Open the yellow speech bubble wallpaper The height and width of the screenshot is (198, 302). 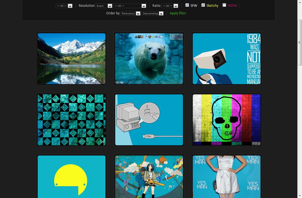72,177
